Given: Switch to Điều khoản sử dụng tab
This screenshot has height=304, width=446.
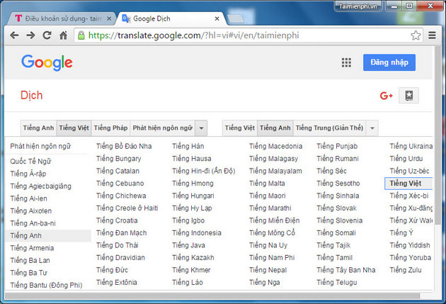Looking at the screenshot, I should point(60,17).
